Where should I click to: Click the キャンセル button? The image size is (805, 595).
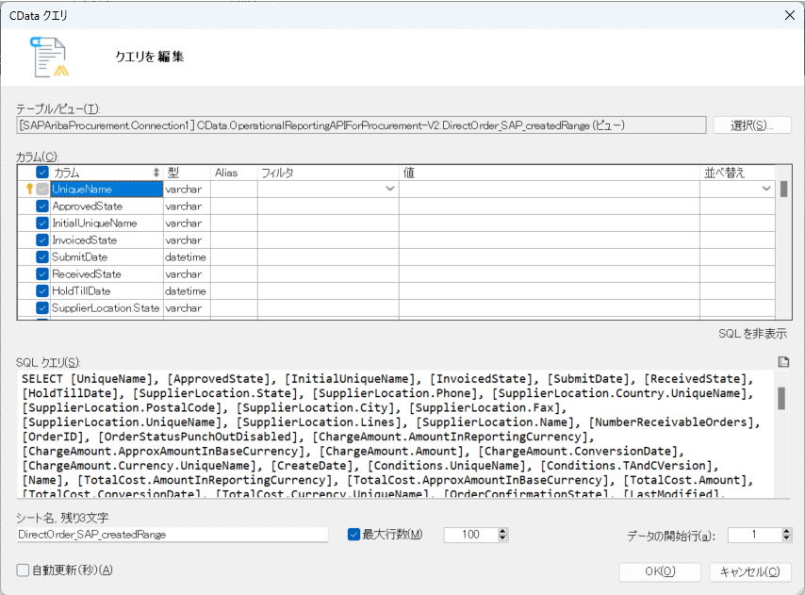[x=750, y=572]
